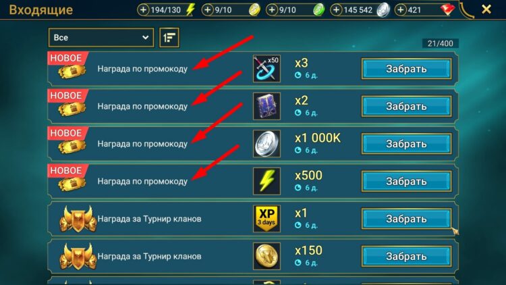Add energy with the plus next to 194/130
Viewport: 506px width, 285px height.
pos(143,10)
